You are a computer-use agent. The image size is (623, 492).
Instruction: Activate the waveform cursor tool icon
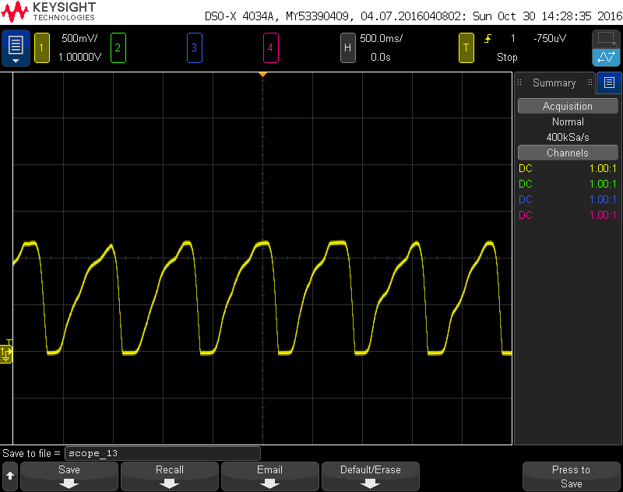606,58
